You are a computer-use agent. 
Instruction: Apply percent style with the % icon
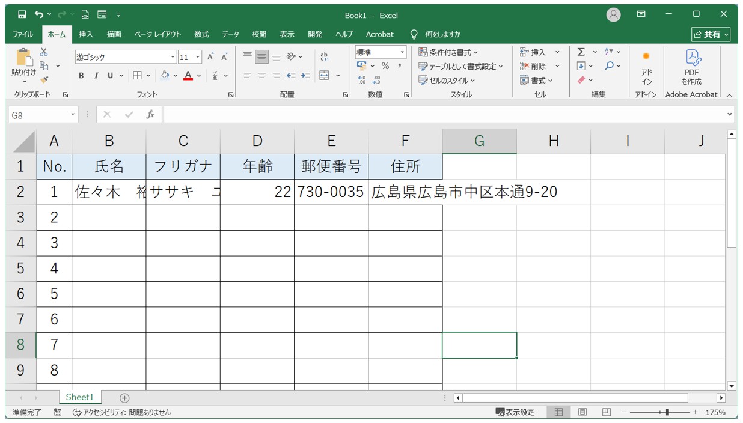385,65
